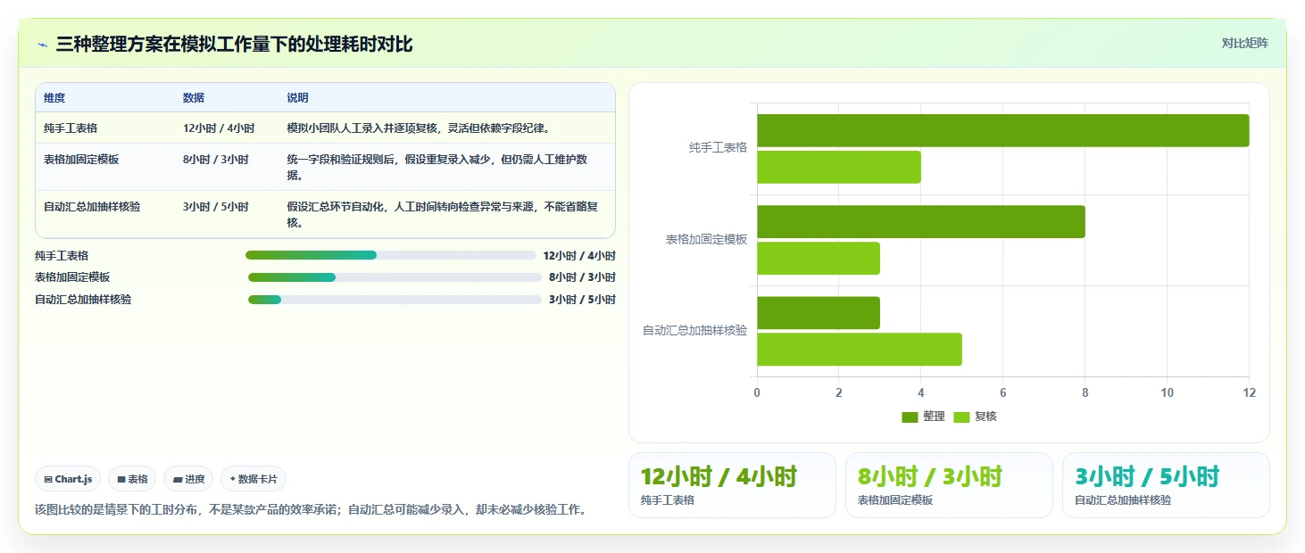Screen dimensions: 1305x553
Task: Click the card title 三种整理方案在模拟工作量下的处理耗时对比
Action: point(234,44)
